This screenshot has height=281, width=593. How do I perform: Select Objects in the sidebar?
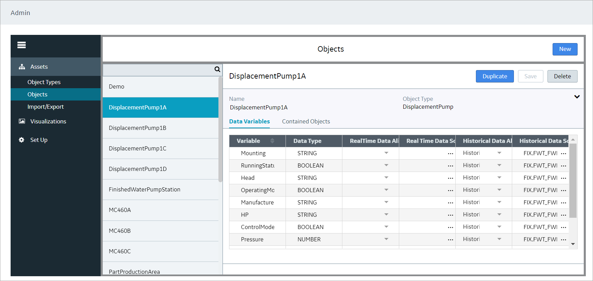point(55,94)
